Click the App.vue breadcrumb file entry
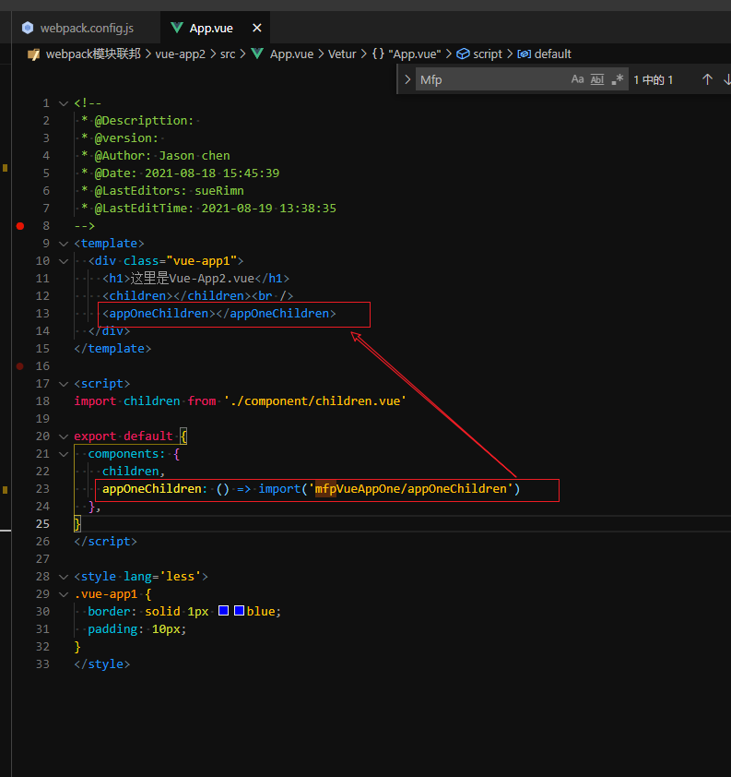 pyautogui.click(x=291, y=54)
